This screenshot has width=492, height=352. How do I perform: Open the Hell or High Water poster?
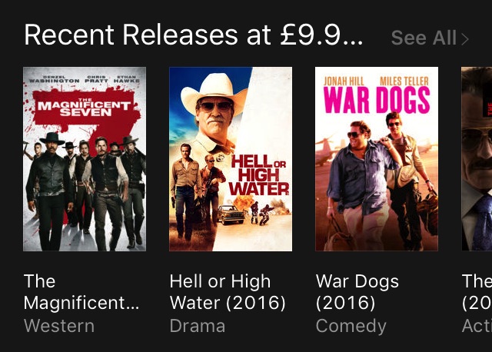pyautogui.click(x=231, y=159)
